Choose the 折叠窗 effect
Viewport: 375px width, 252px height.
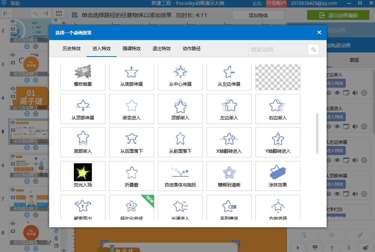click(x=132, y=176)
